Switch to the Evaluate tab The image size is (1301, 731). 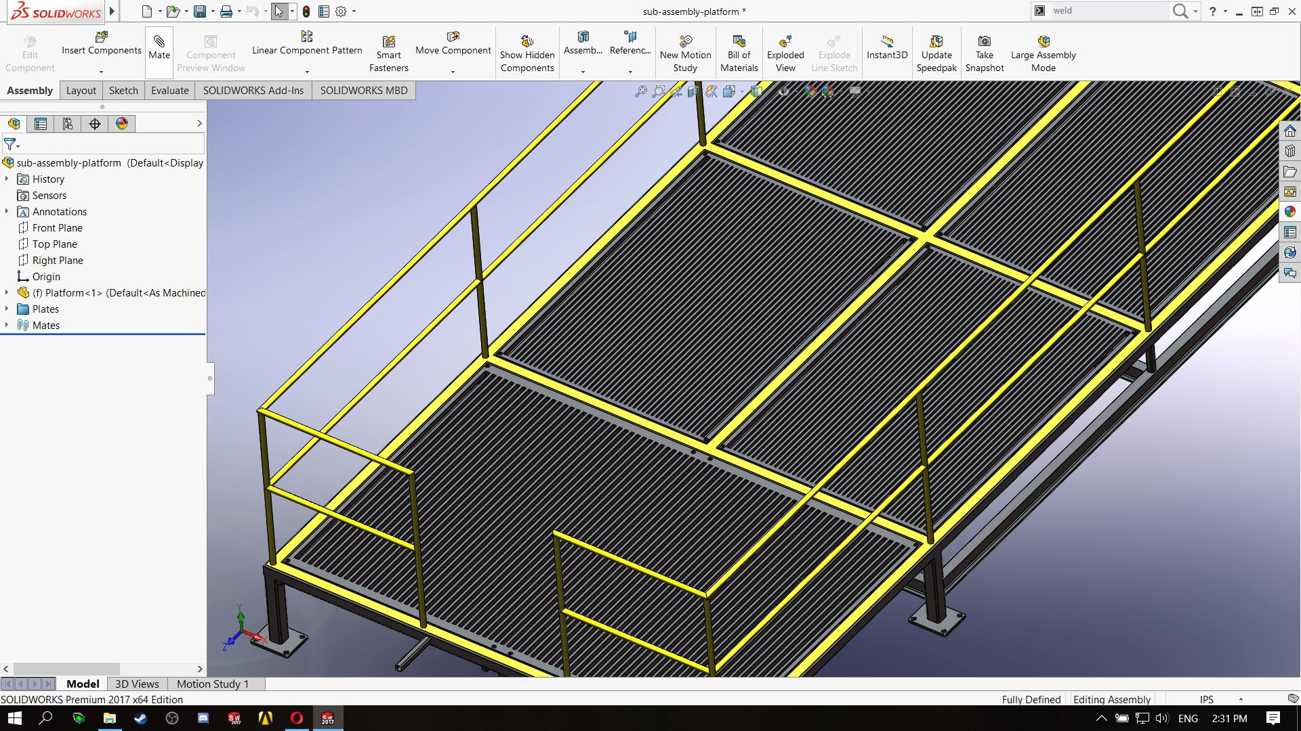tap(169, 91)
